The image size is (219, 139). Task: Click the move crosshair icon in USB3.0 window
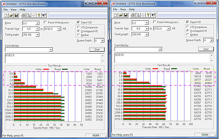(x=143, y=15)
